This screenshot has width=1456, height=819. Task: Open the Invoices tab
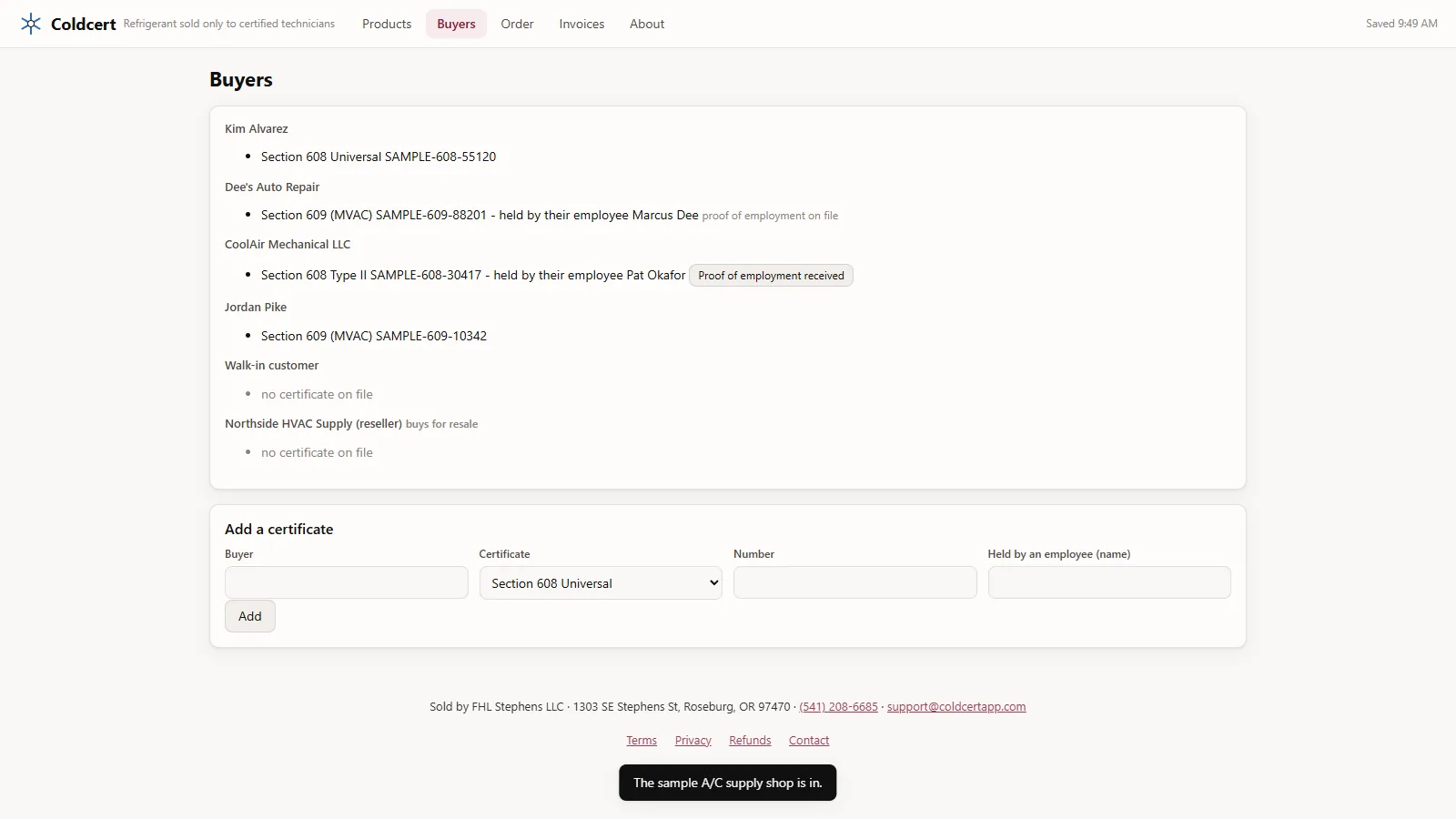point(581,24)
